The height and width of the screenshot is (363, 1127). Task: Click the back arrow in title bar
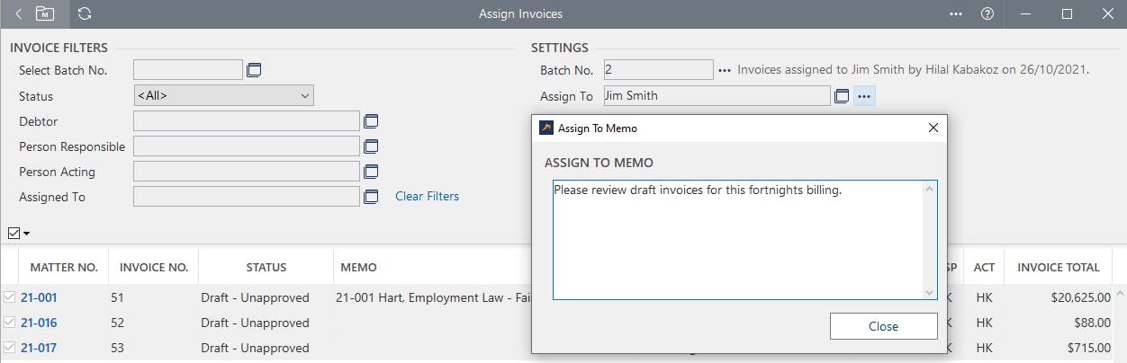19,13
